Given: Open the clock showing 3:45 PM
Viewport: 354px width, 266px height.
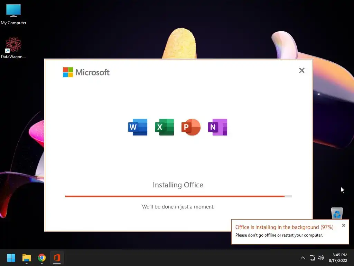Looking at the screenshot, I should 338,258.
